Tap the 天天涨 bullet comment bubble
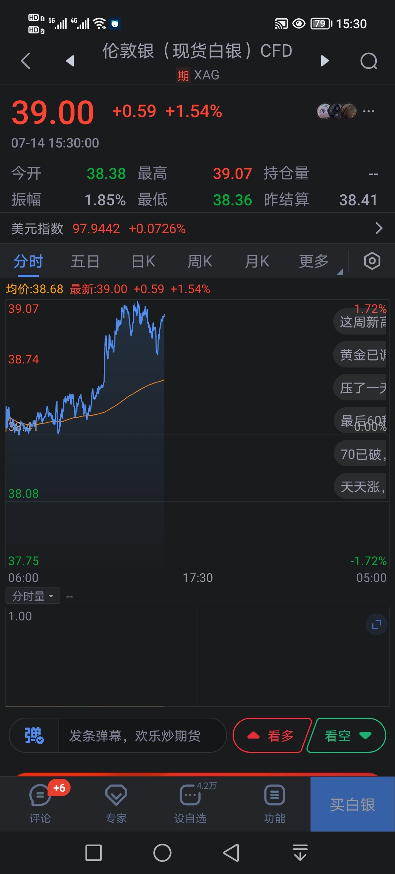The width and height of the screenshot is (395, 874). [x=361, y=487]
